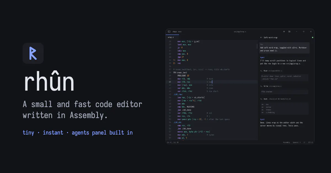Viewport: 331px width, 173px height.
Task: Go back with the arrow beside Soft word wrap
Action: pyautogui.click(x=261, y=37)
